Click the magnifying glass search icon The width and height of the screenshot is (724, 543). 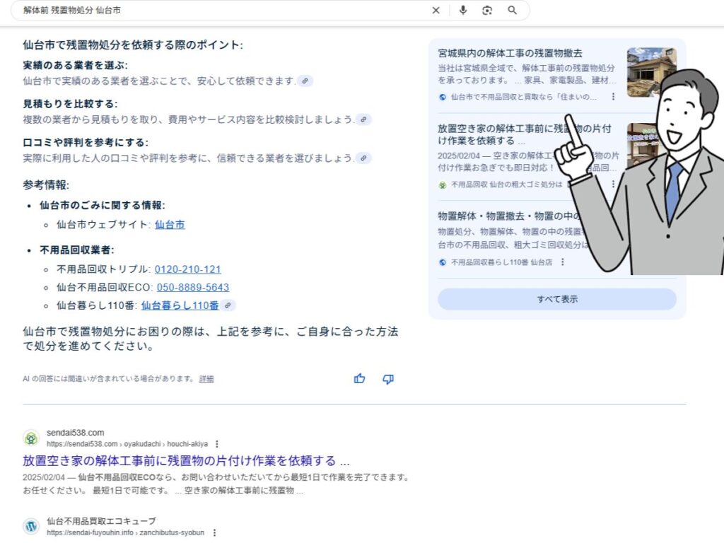512,10
